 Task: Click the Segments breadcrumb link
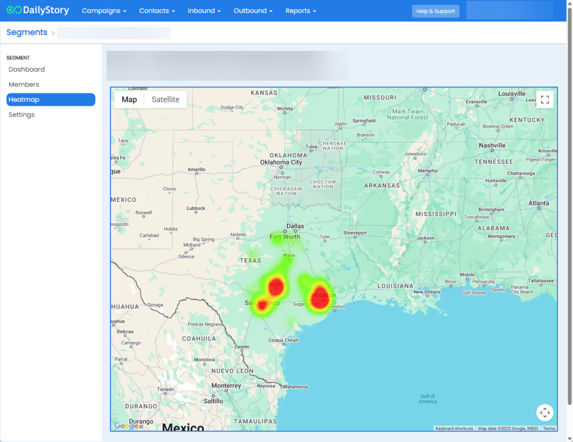coord(27,32)
